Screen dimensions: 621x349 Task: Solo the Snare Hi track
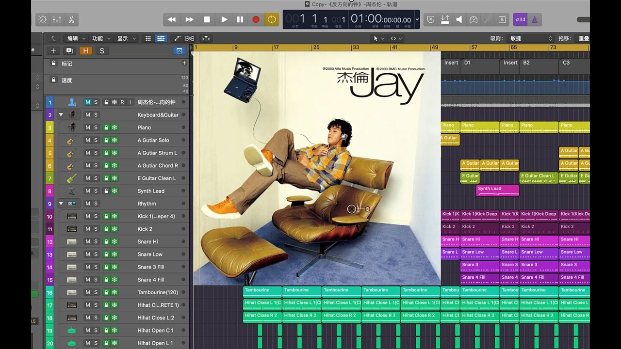tap(96, 241)
